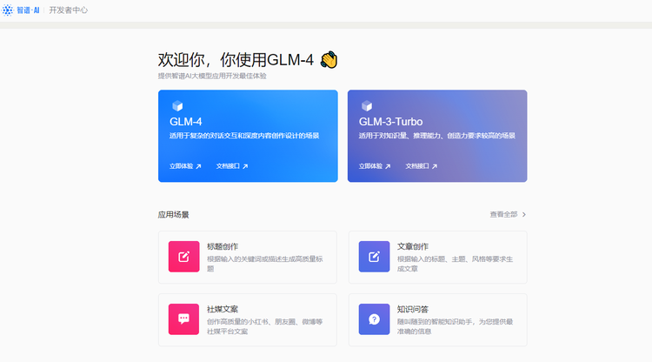Open 立即体验 on the GLM-4 card

(182, 166)
